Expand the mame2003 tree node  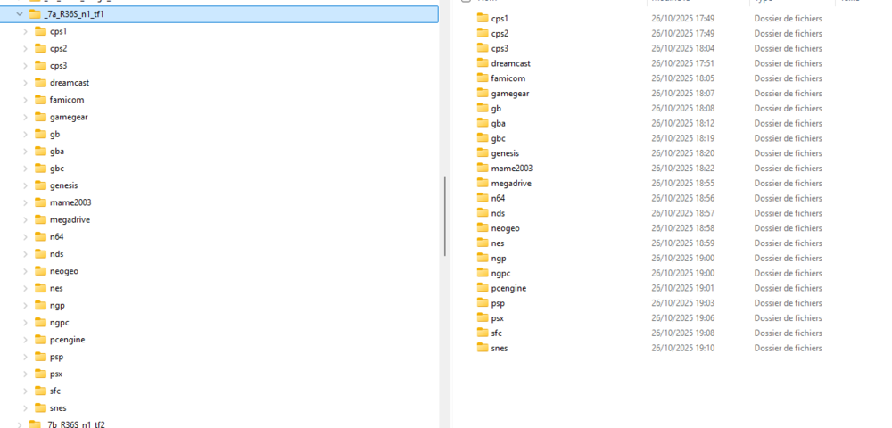[x=25, y=203]
